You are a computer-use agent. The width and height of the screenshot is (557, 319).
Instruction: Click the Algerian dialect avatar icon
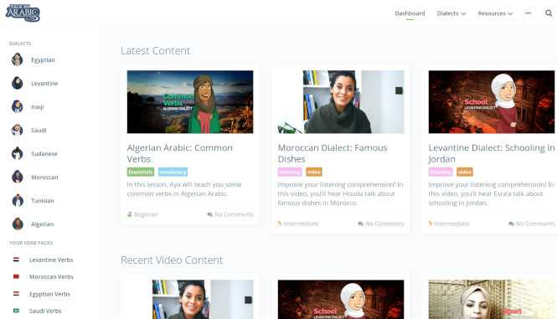coord(17,224)
